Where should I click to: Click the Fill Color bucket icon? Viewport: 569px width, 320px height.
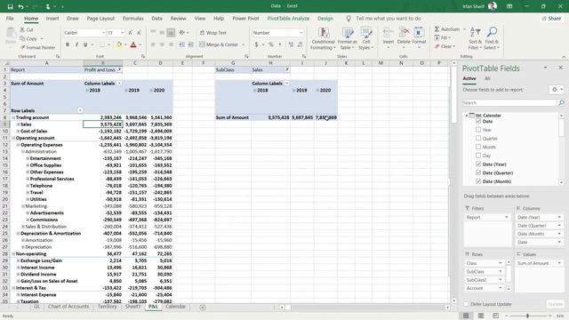tap(119, 44)
